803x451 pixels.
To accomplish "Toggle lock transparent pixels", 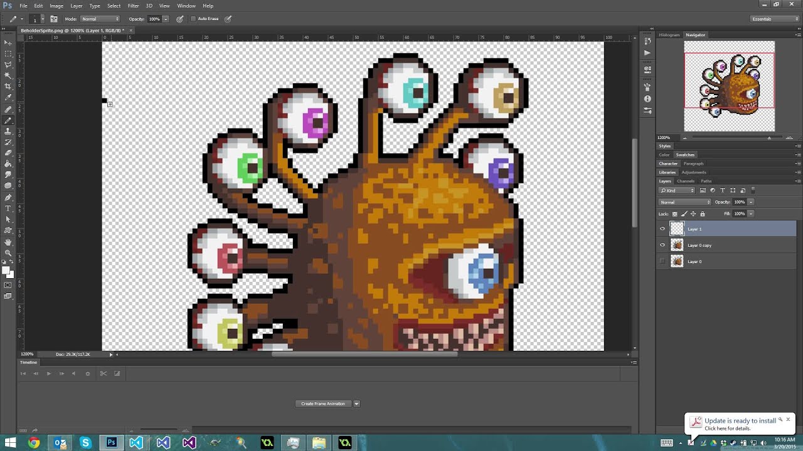I will point(675,214).
